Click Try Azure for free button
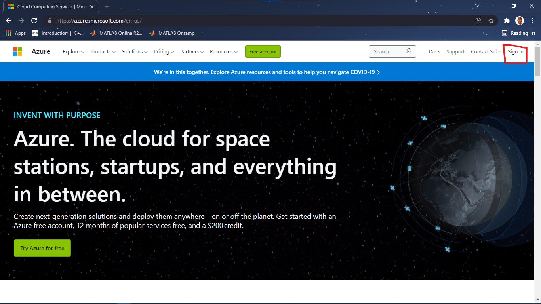Image resolution: width=541 pixels, height=304 pixels. (42, 248)
